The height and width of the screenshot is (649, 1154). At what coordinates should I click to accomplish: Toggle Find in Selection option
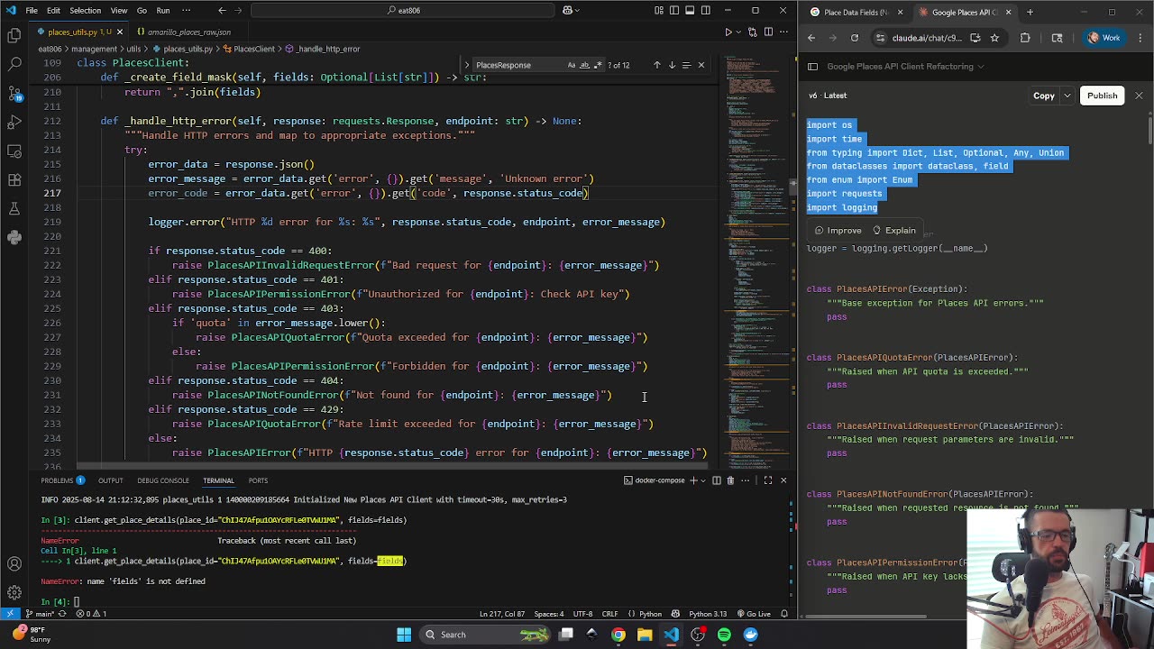(x=686, y=65)
